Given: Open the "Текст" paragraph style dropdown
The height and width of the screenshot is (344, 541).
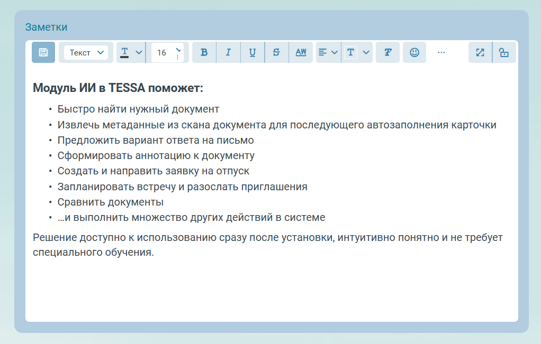Looking at the screenshot, I should pos(85,52).
